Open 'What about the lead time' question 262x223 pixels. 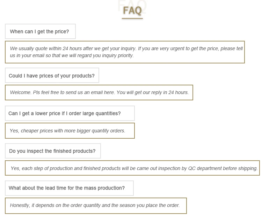click(70, 188)
